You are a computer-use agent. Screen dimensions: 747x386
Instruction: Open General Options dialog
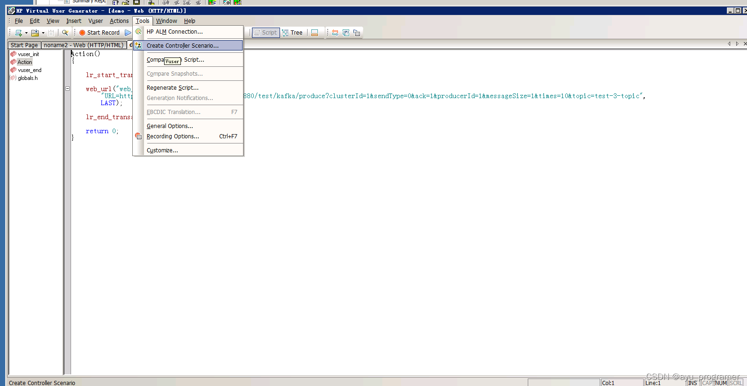tap(188, 126)
